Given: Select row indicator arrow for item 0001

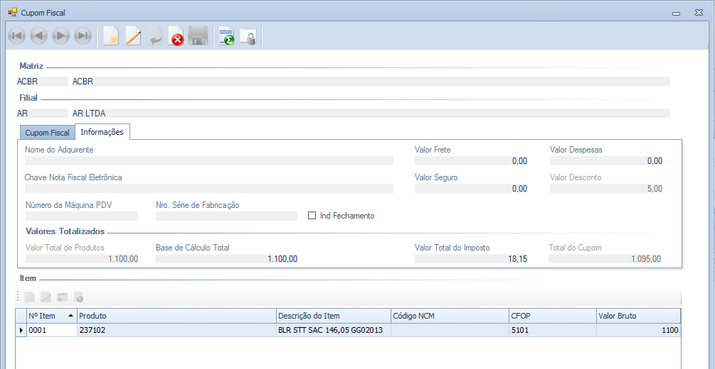Looking at the screenshot, I should 21,330.
